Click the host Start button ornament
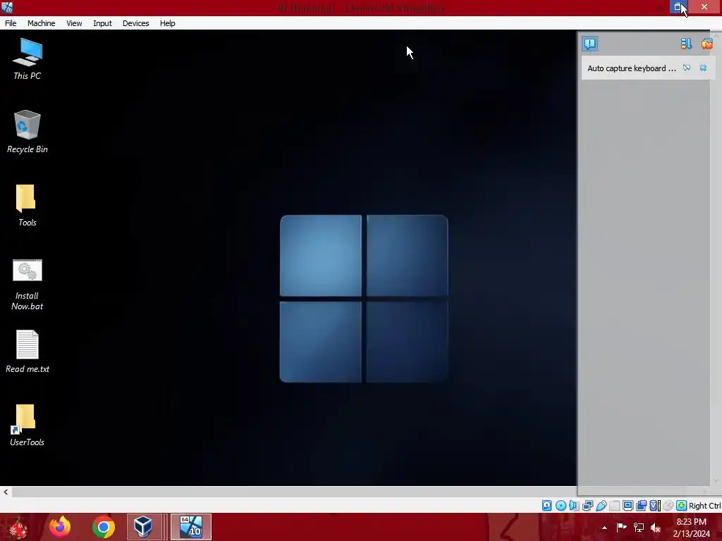The width and height of the screenshot is (722, 541). [x=18, y=528]
